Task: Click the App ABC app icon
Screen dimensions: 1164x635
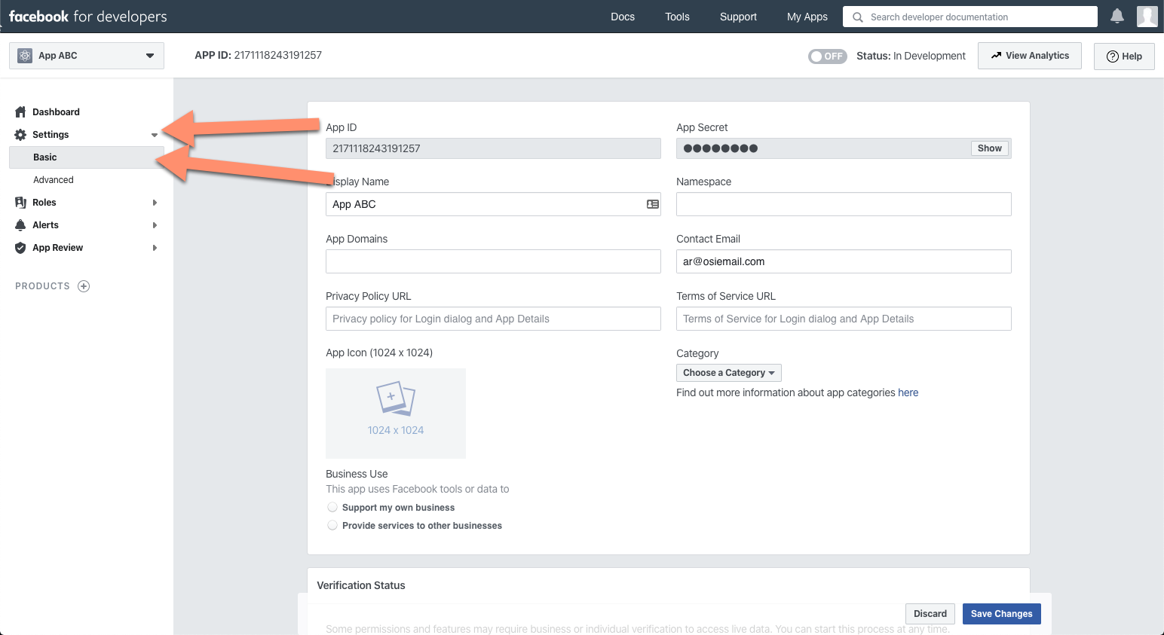Action: pos(25,56)
